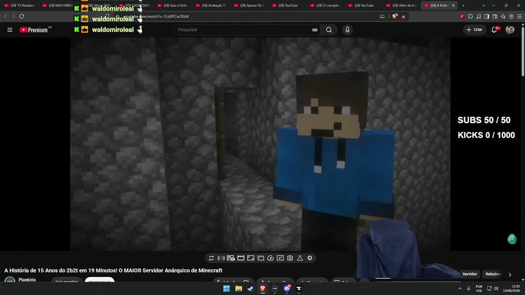This screenshot has height=295, width=525.
Task: Click the page vertical scrollbar thumb
Action: [x=523, y=51]
